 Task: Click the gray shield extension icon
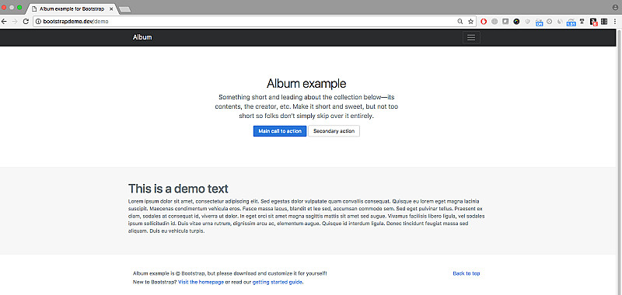[527, 22]
